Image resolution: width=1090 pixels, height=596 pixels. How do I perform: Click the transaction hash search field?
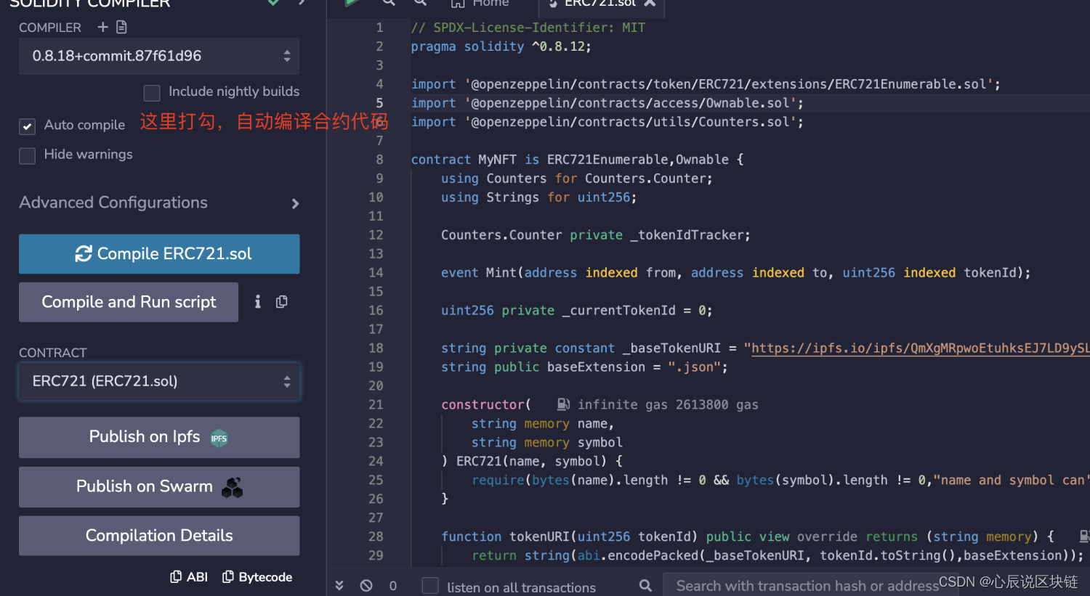[807, 585]
